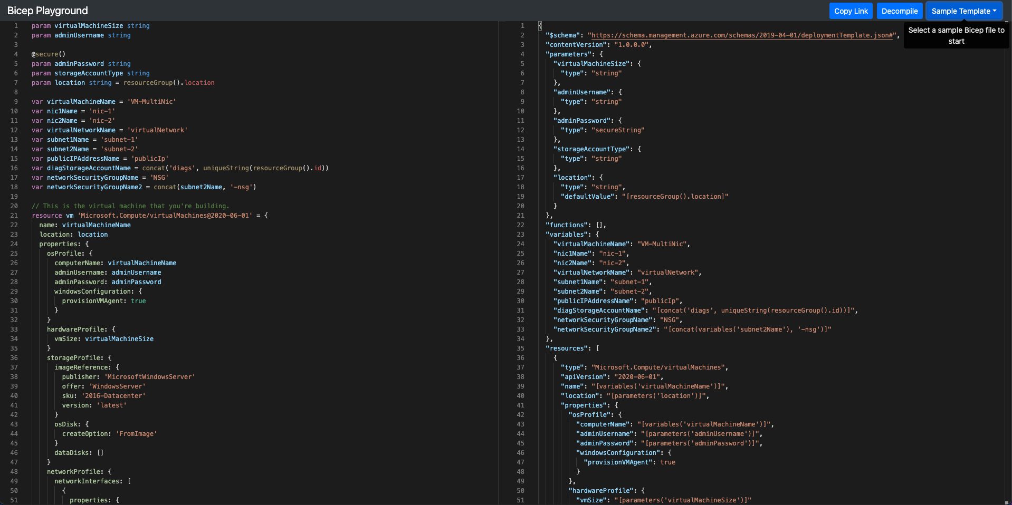Viewport: 1012px width, 505px height.
Task: Place cursor on the 'dataDisks: []' line
Action: [x=79, y=453]
